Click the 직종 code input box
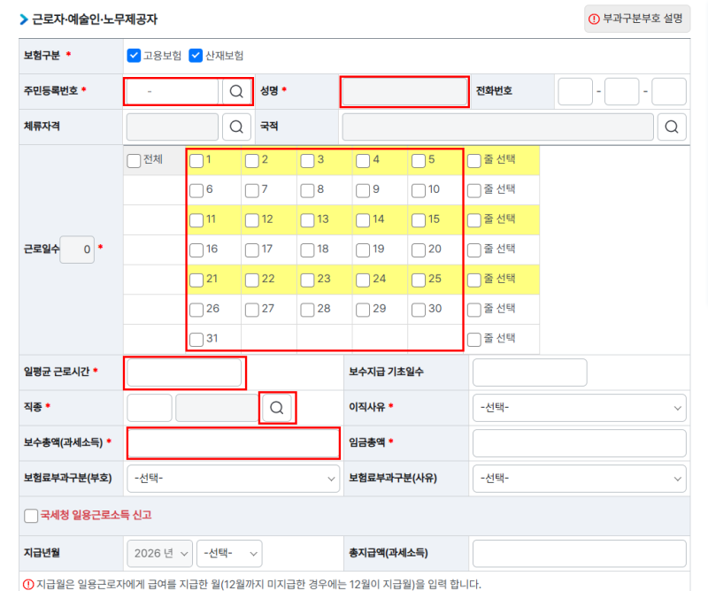This screenshot has width=708, height=591. point(150,408)
